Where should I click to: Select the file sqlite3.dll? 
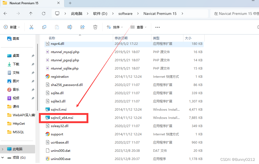click(124, 101)
